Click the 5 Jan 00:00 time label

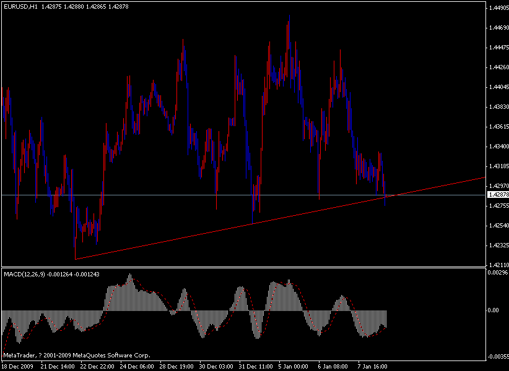pos(294,367)
